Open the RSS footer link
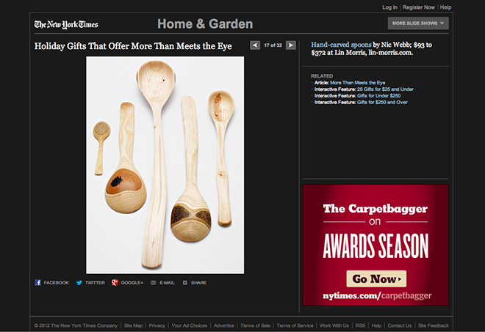Screen dimensions: 485x332 [x=360, y=325]
